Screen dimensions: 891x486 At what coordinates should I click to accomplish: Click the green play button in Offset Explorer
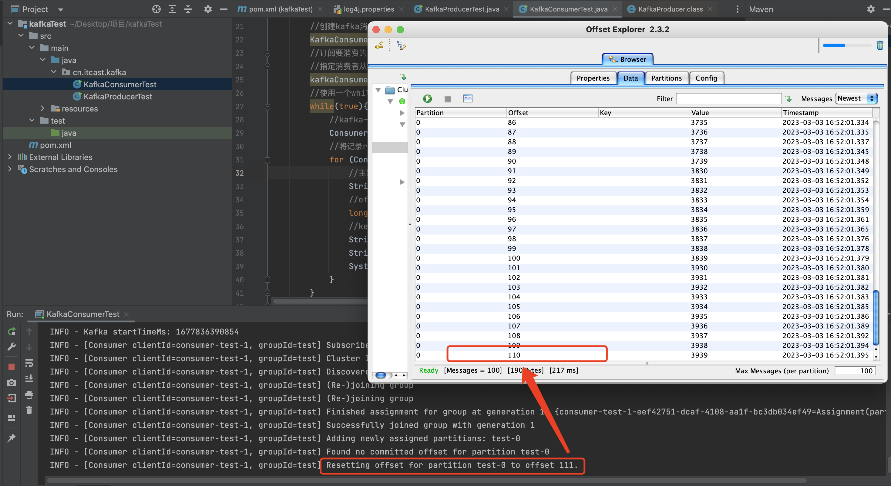tap(428, 99)
